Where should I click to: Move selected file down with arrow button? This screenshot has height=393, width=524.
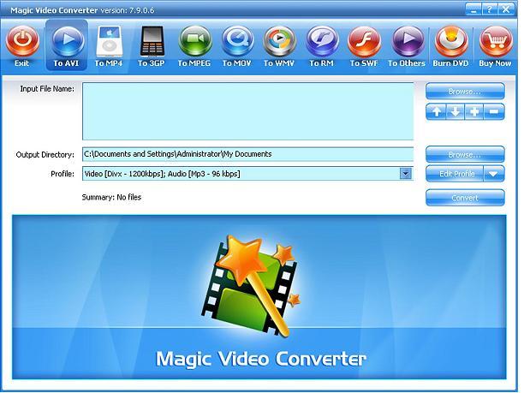tap(456, 112)
